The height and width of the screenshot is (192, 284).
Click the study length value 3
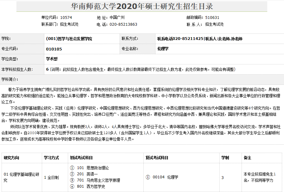click(x=223, y=178)
